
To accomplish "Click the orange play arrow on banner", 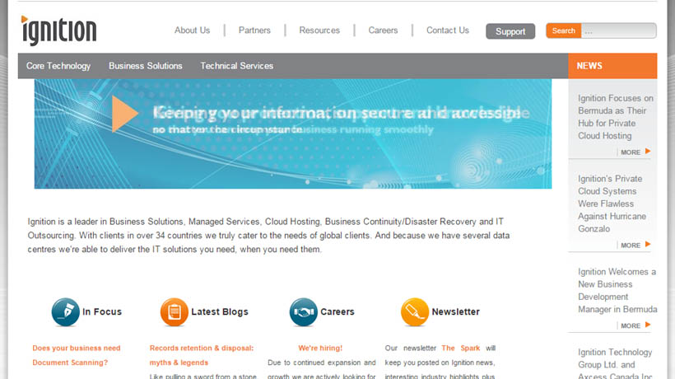I will [x=124, y=113].
